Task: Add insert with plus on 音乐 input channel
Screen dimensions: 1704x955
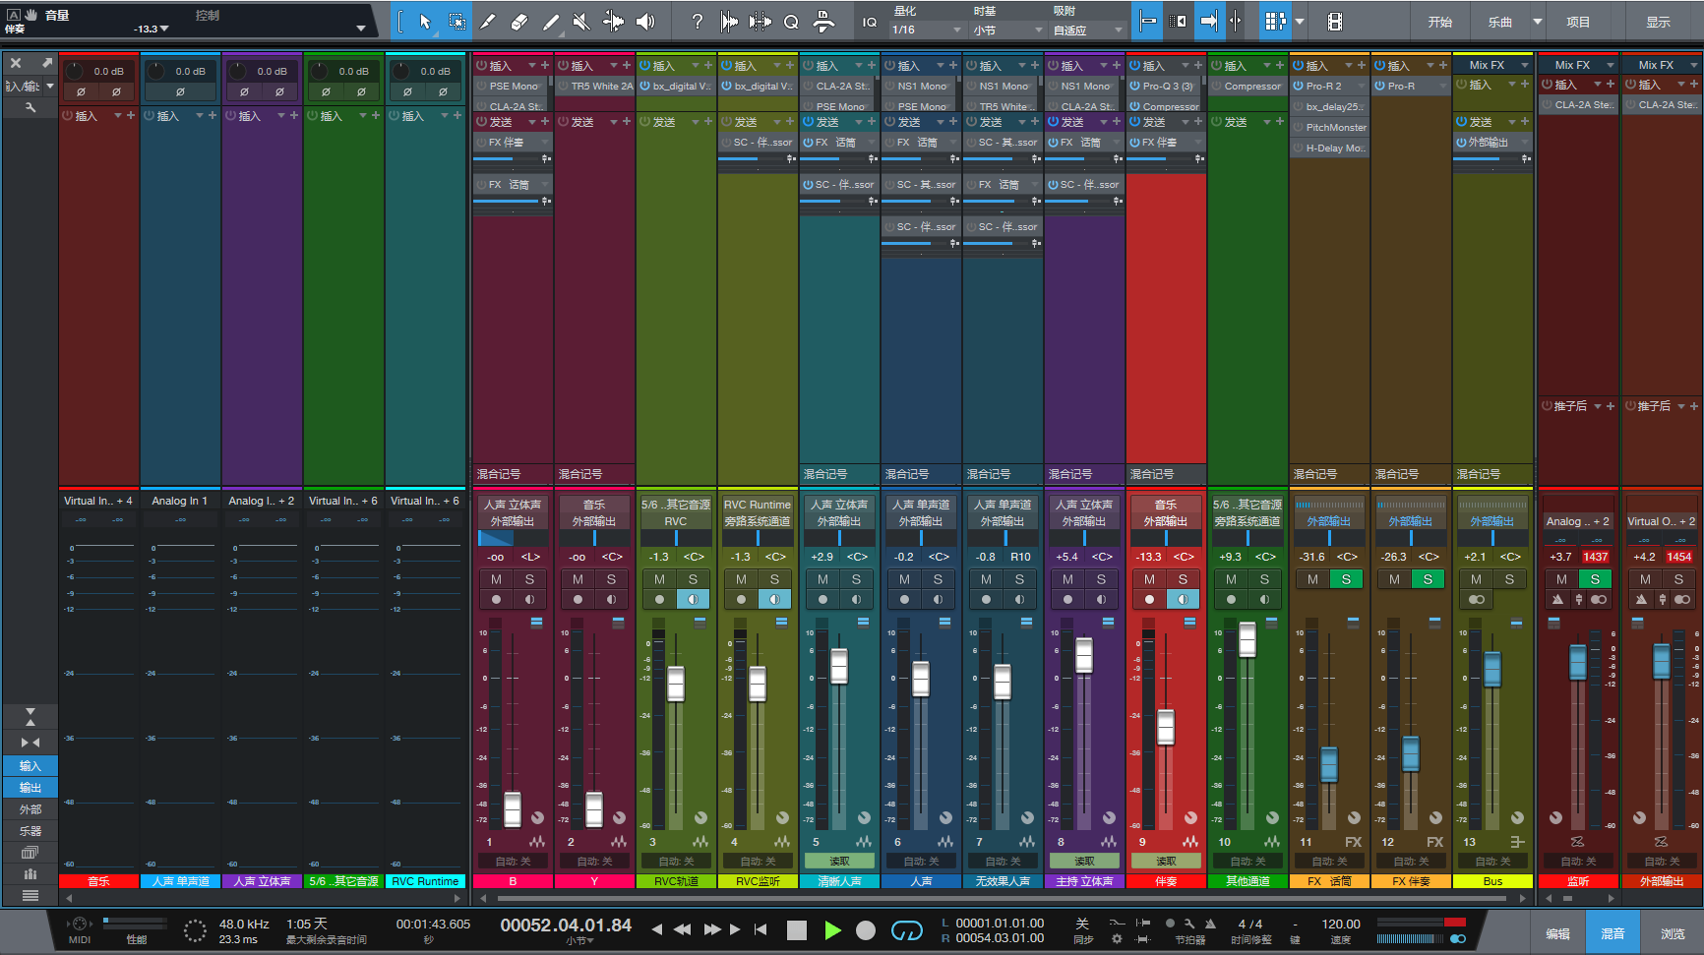Action: pos(131,115)
